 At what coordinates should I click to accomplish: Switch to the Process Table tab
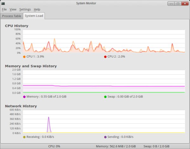(x=12, y=16)
